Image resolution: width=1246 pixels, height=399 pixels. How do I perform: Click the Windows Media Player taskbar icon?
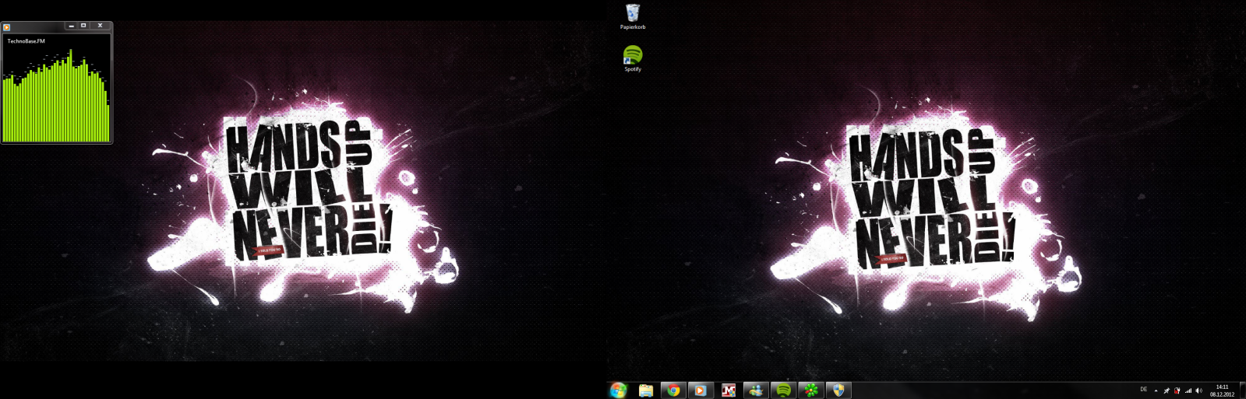[x=701, y=390]
